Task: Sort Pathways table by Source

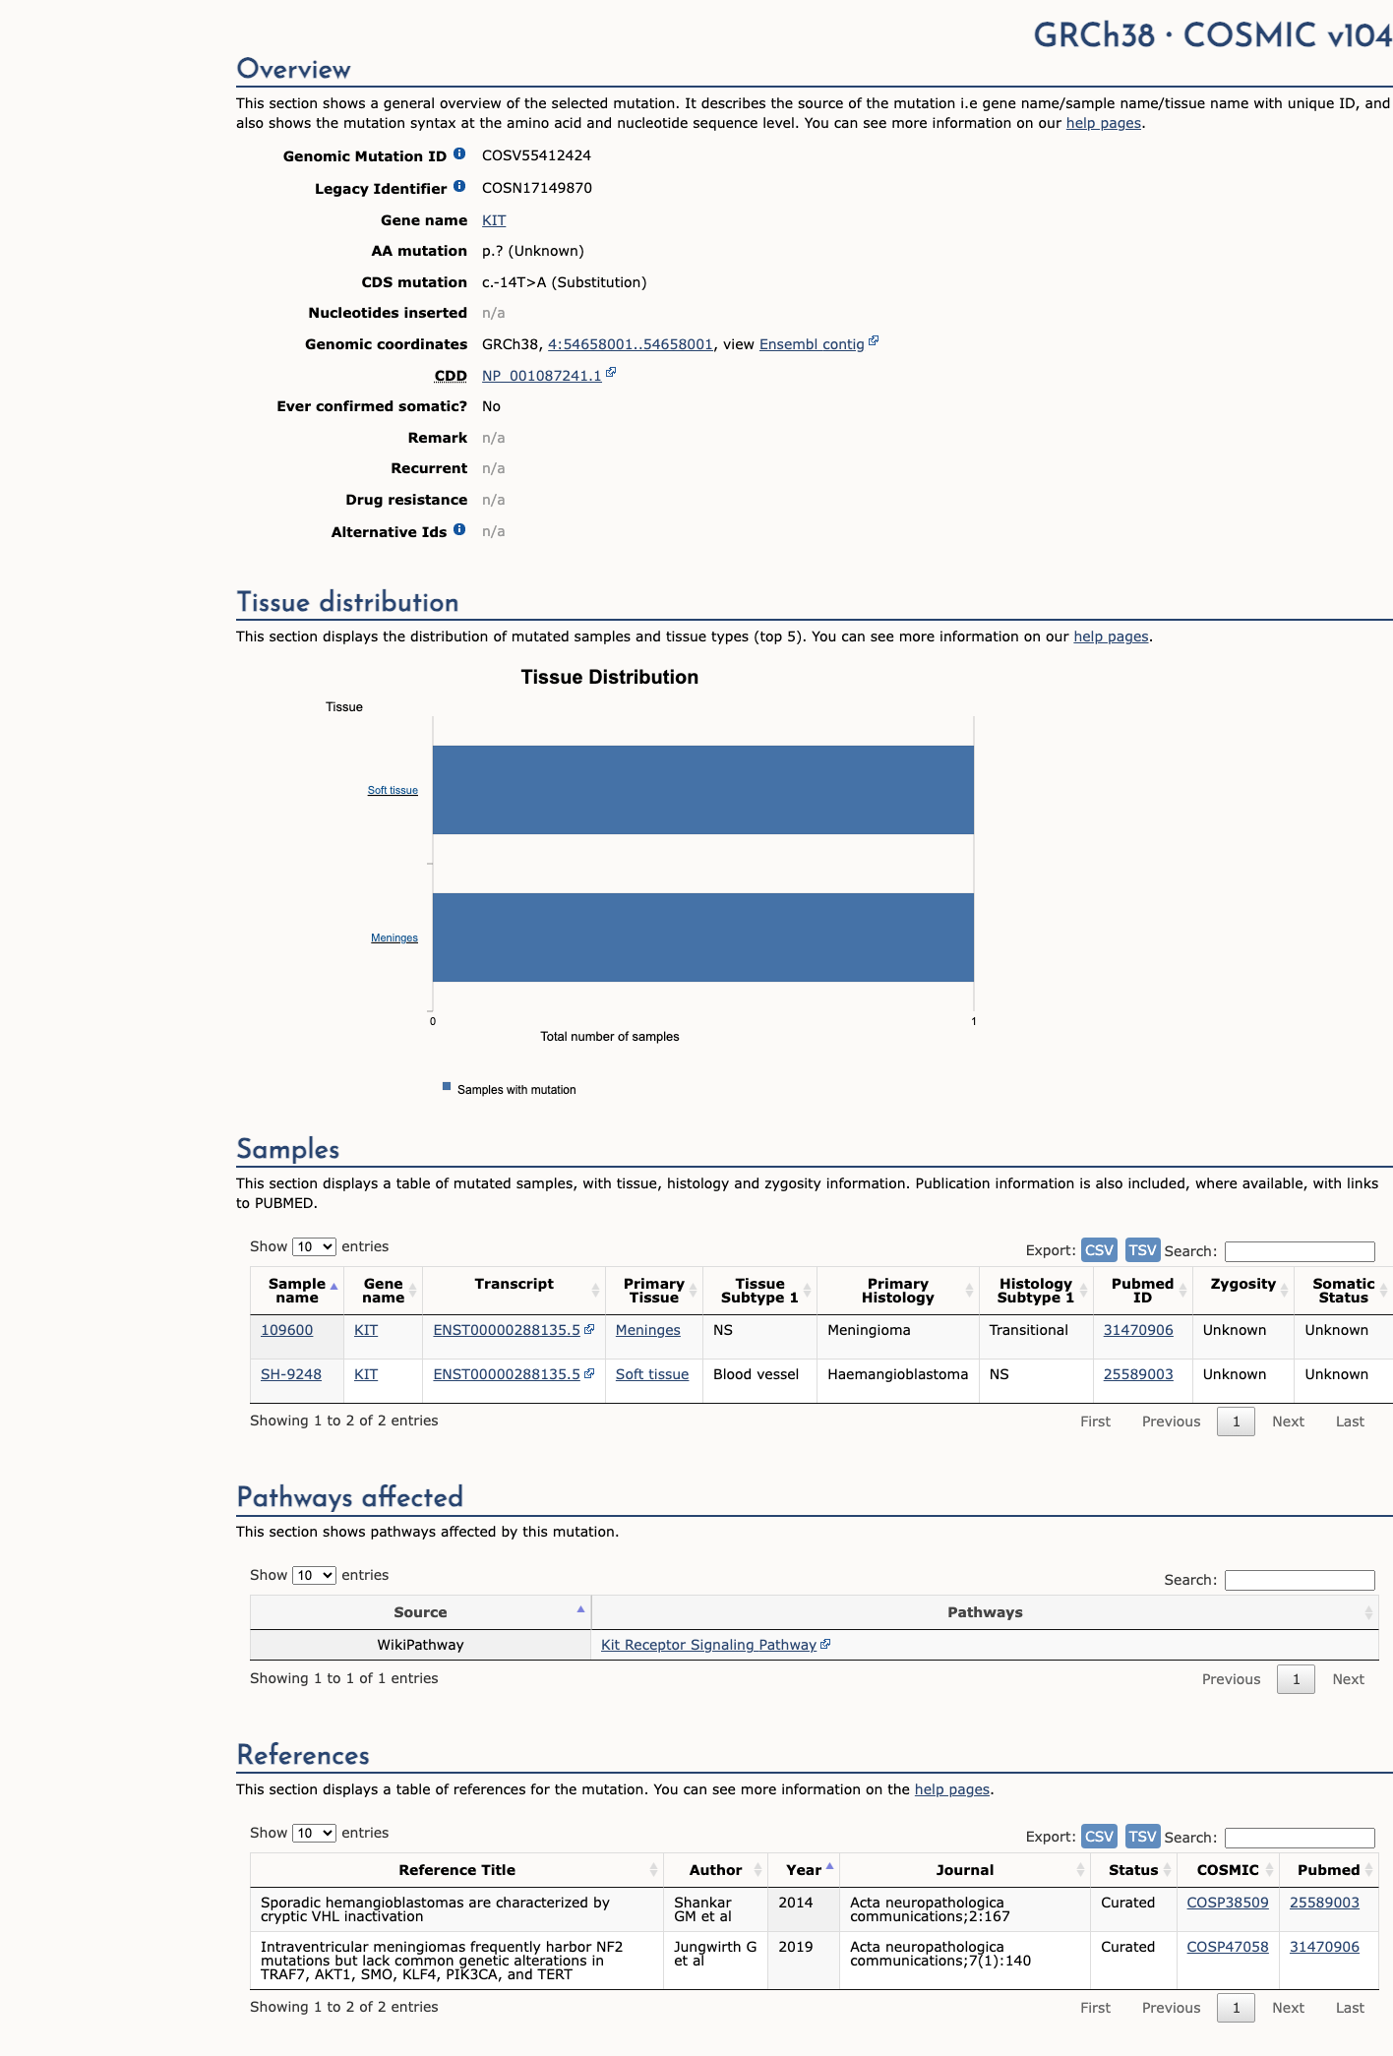Action: pos(420,1612)
